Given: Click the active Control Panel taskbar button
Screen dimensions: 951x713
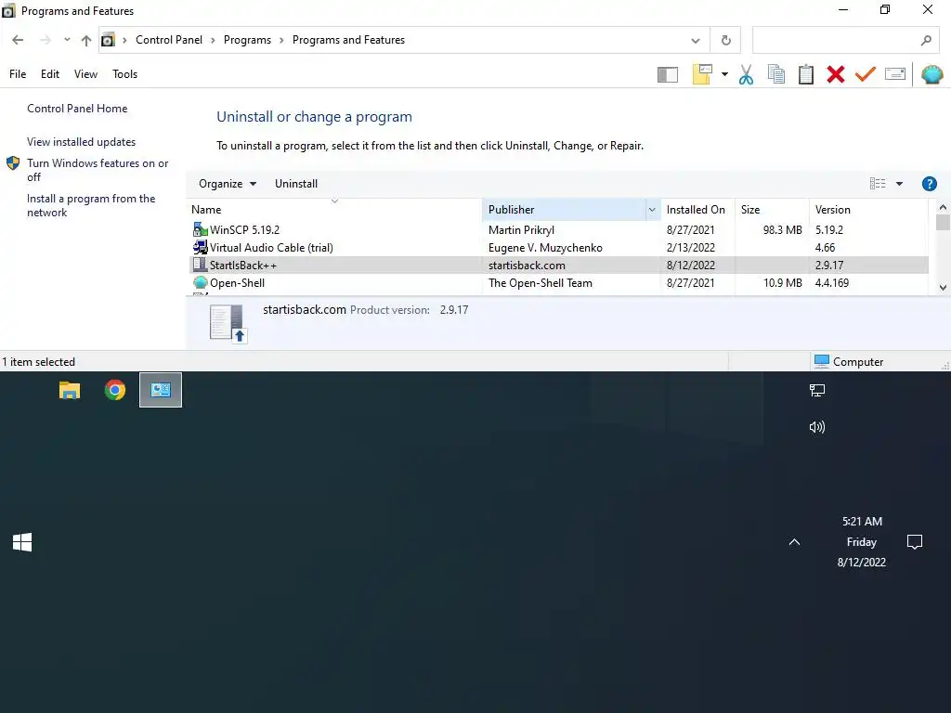Looking at the screenshot, I should click(x=161, y=390).
